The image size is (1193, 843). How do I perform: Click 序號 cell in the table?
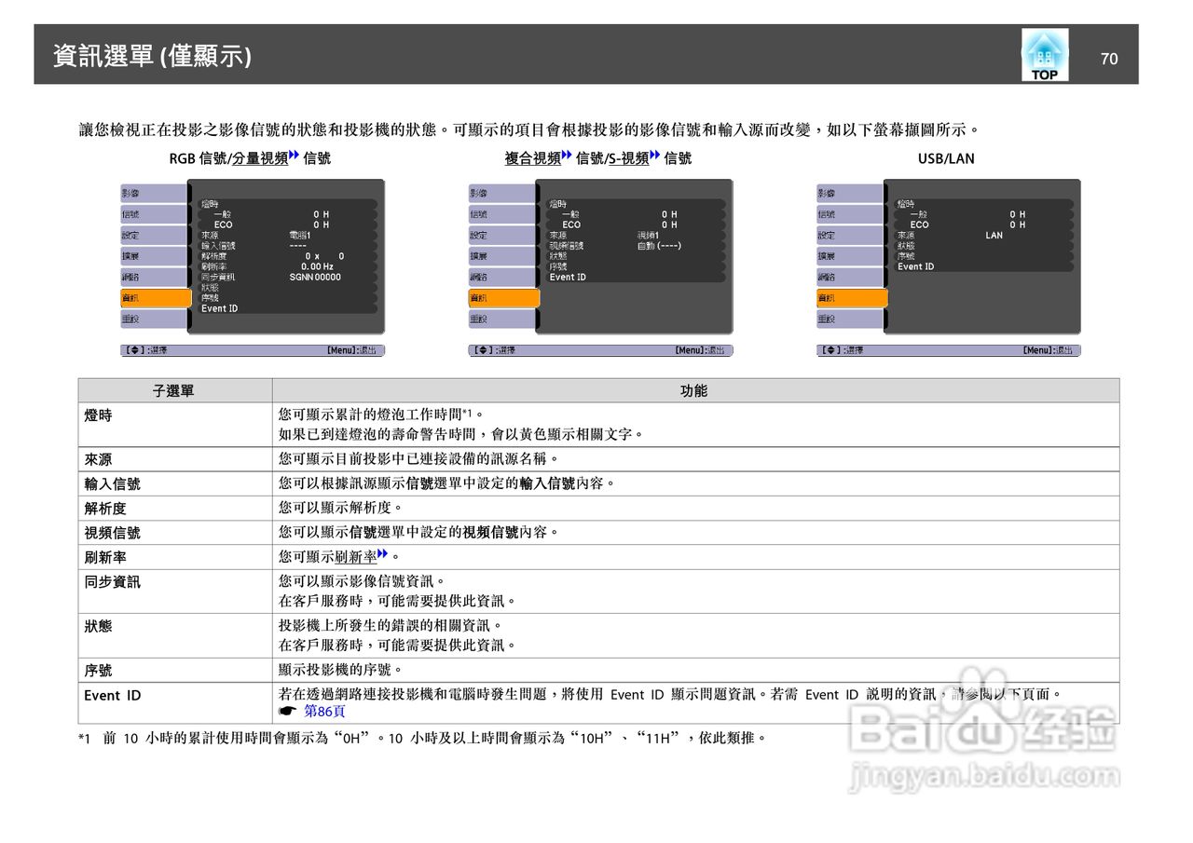coord(175,670)
